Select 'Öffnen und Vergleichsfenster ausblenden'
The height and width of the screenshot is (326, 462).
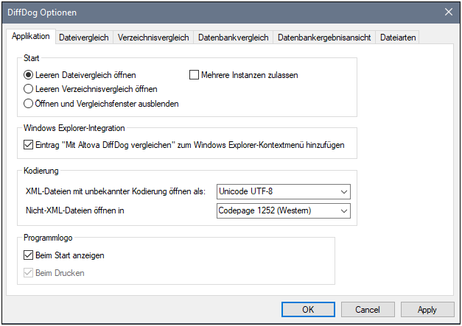pyautogui.click(x=28, y=104)
